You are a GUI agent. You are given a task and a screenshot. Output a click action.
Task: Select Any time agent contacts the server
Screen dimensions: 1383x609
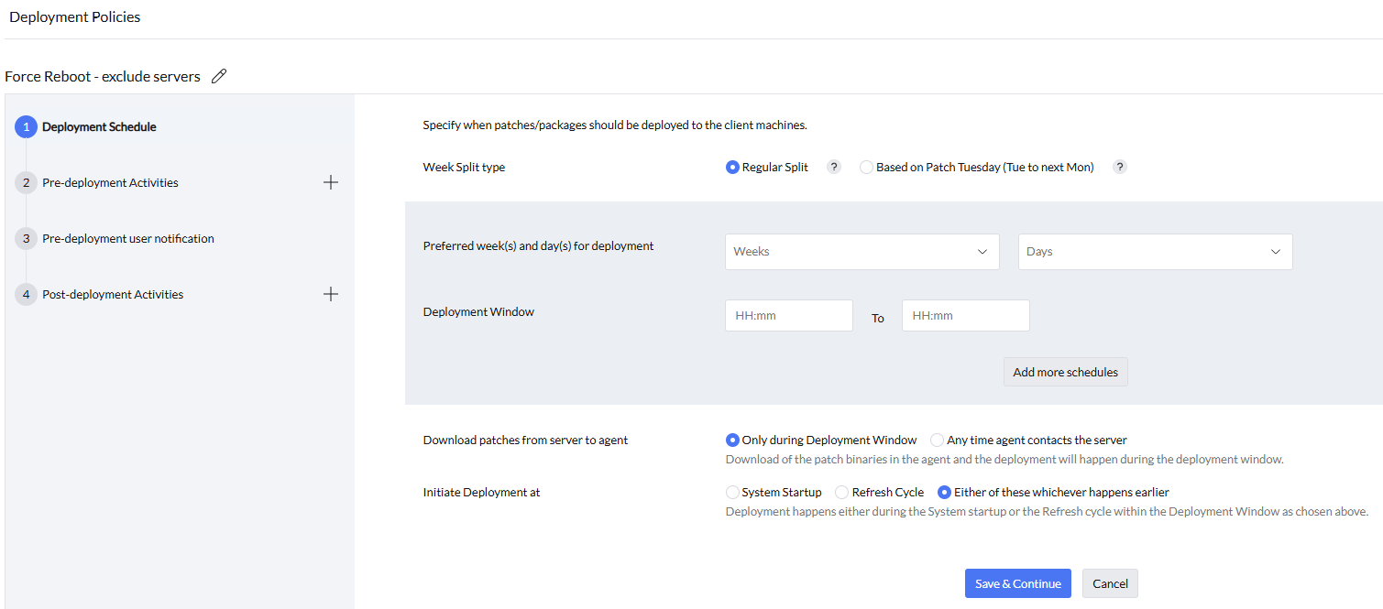[937, 440]
